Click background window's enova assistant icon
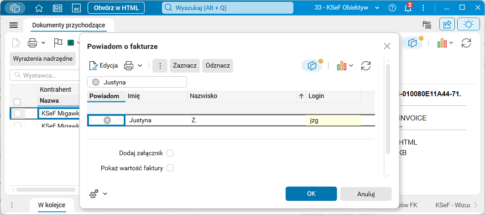 point(412,43)
